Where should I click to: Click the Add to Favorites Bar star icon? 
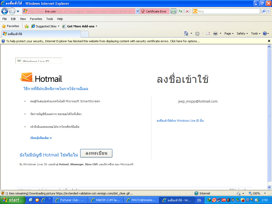[x=27, y=26]
